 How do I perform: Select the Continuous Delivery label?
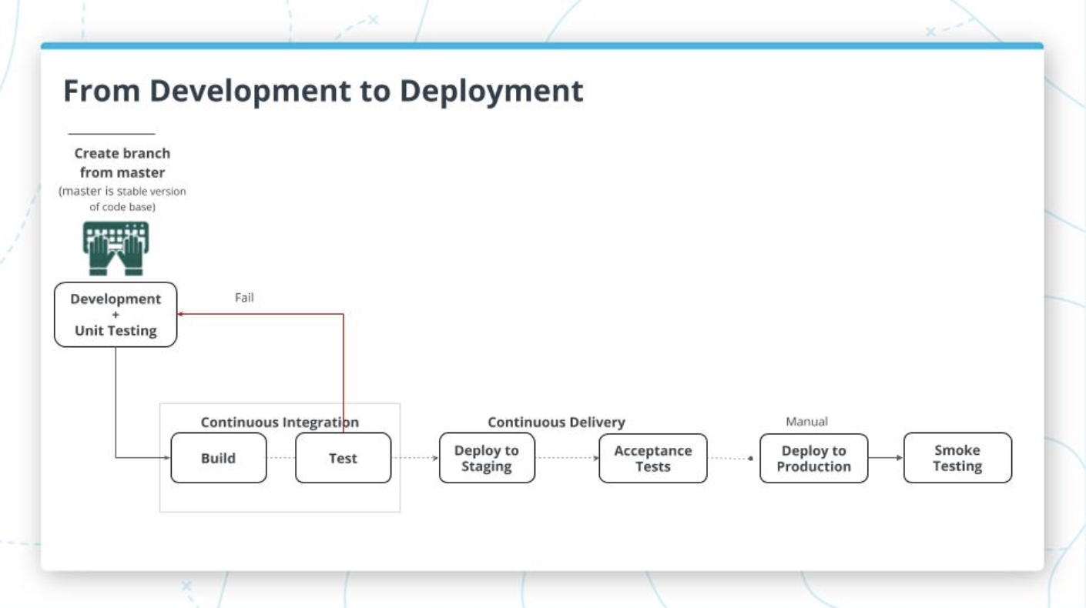pyautogui.click(x=556, y=422)
